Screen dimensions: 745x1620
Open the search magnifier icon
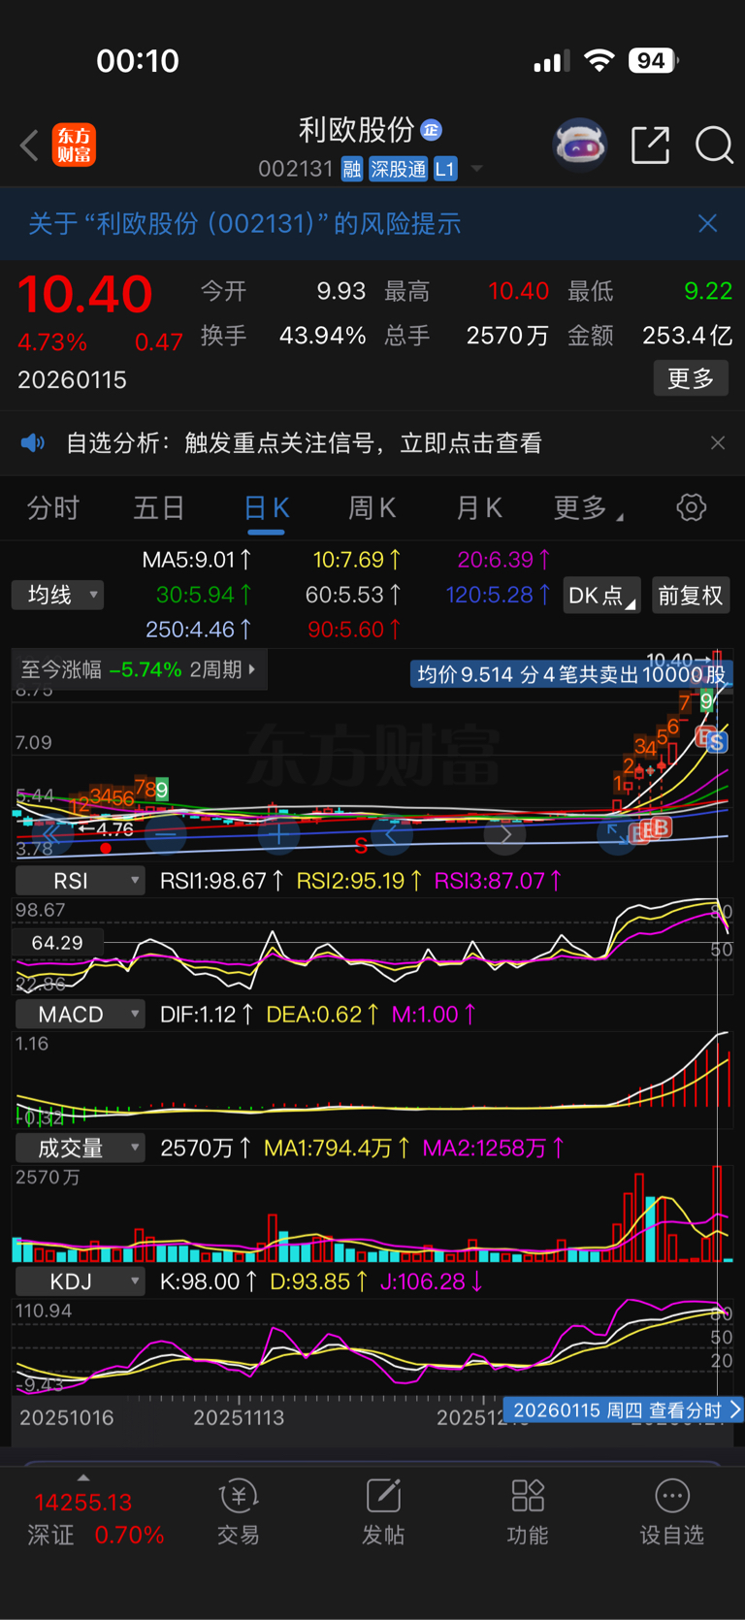click(714, 146)
